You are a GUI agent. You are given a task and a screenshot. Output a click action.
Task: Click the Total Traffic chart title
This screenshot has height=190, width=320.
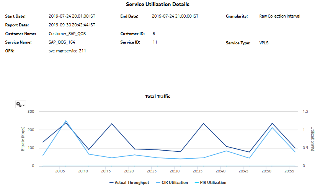(158, 96)
